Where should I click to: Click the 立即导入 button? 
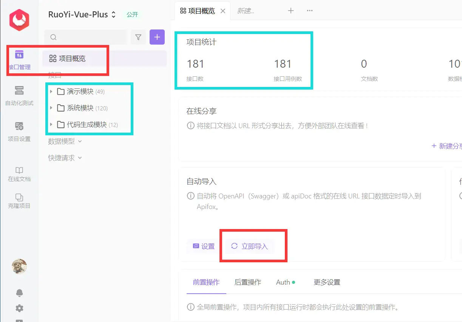[249, 246]
